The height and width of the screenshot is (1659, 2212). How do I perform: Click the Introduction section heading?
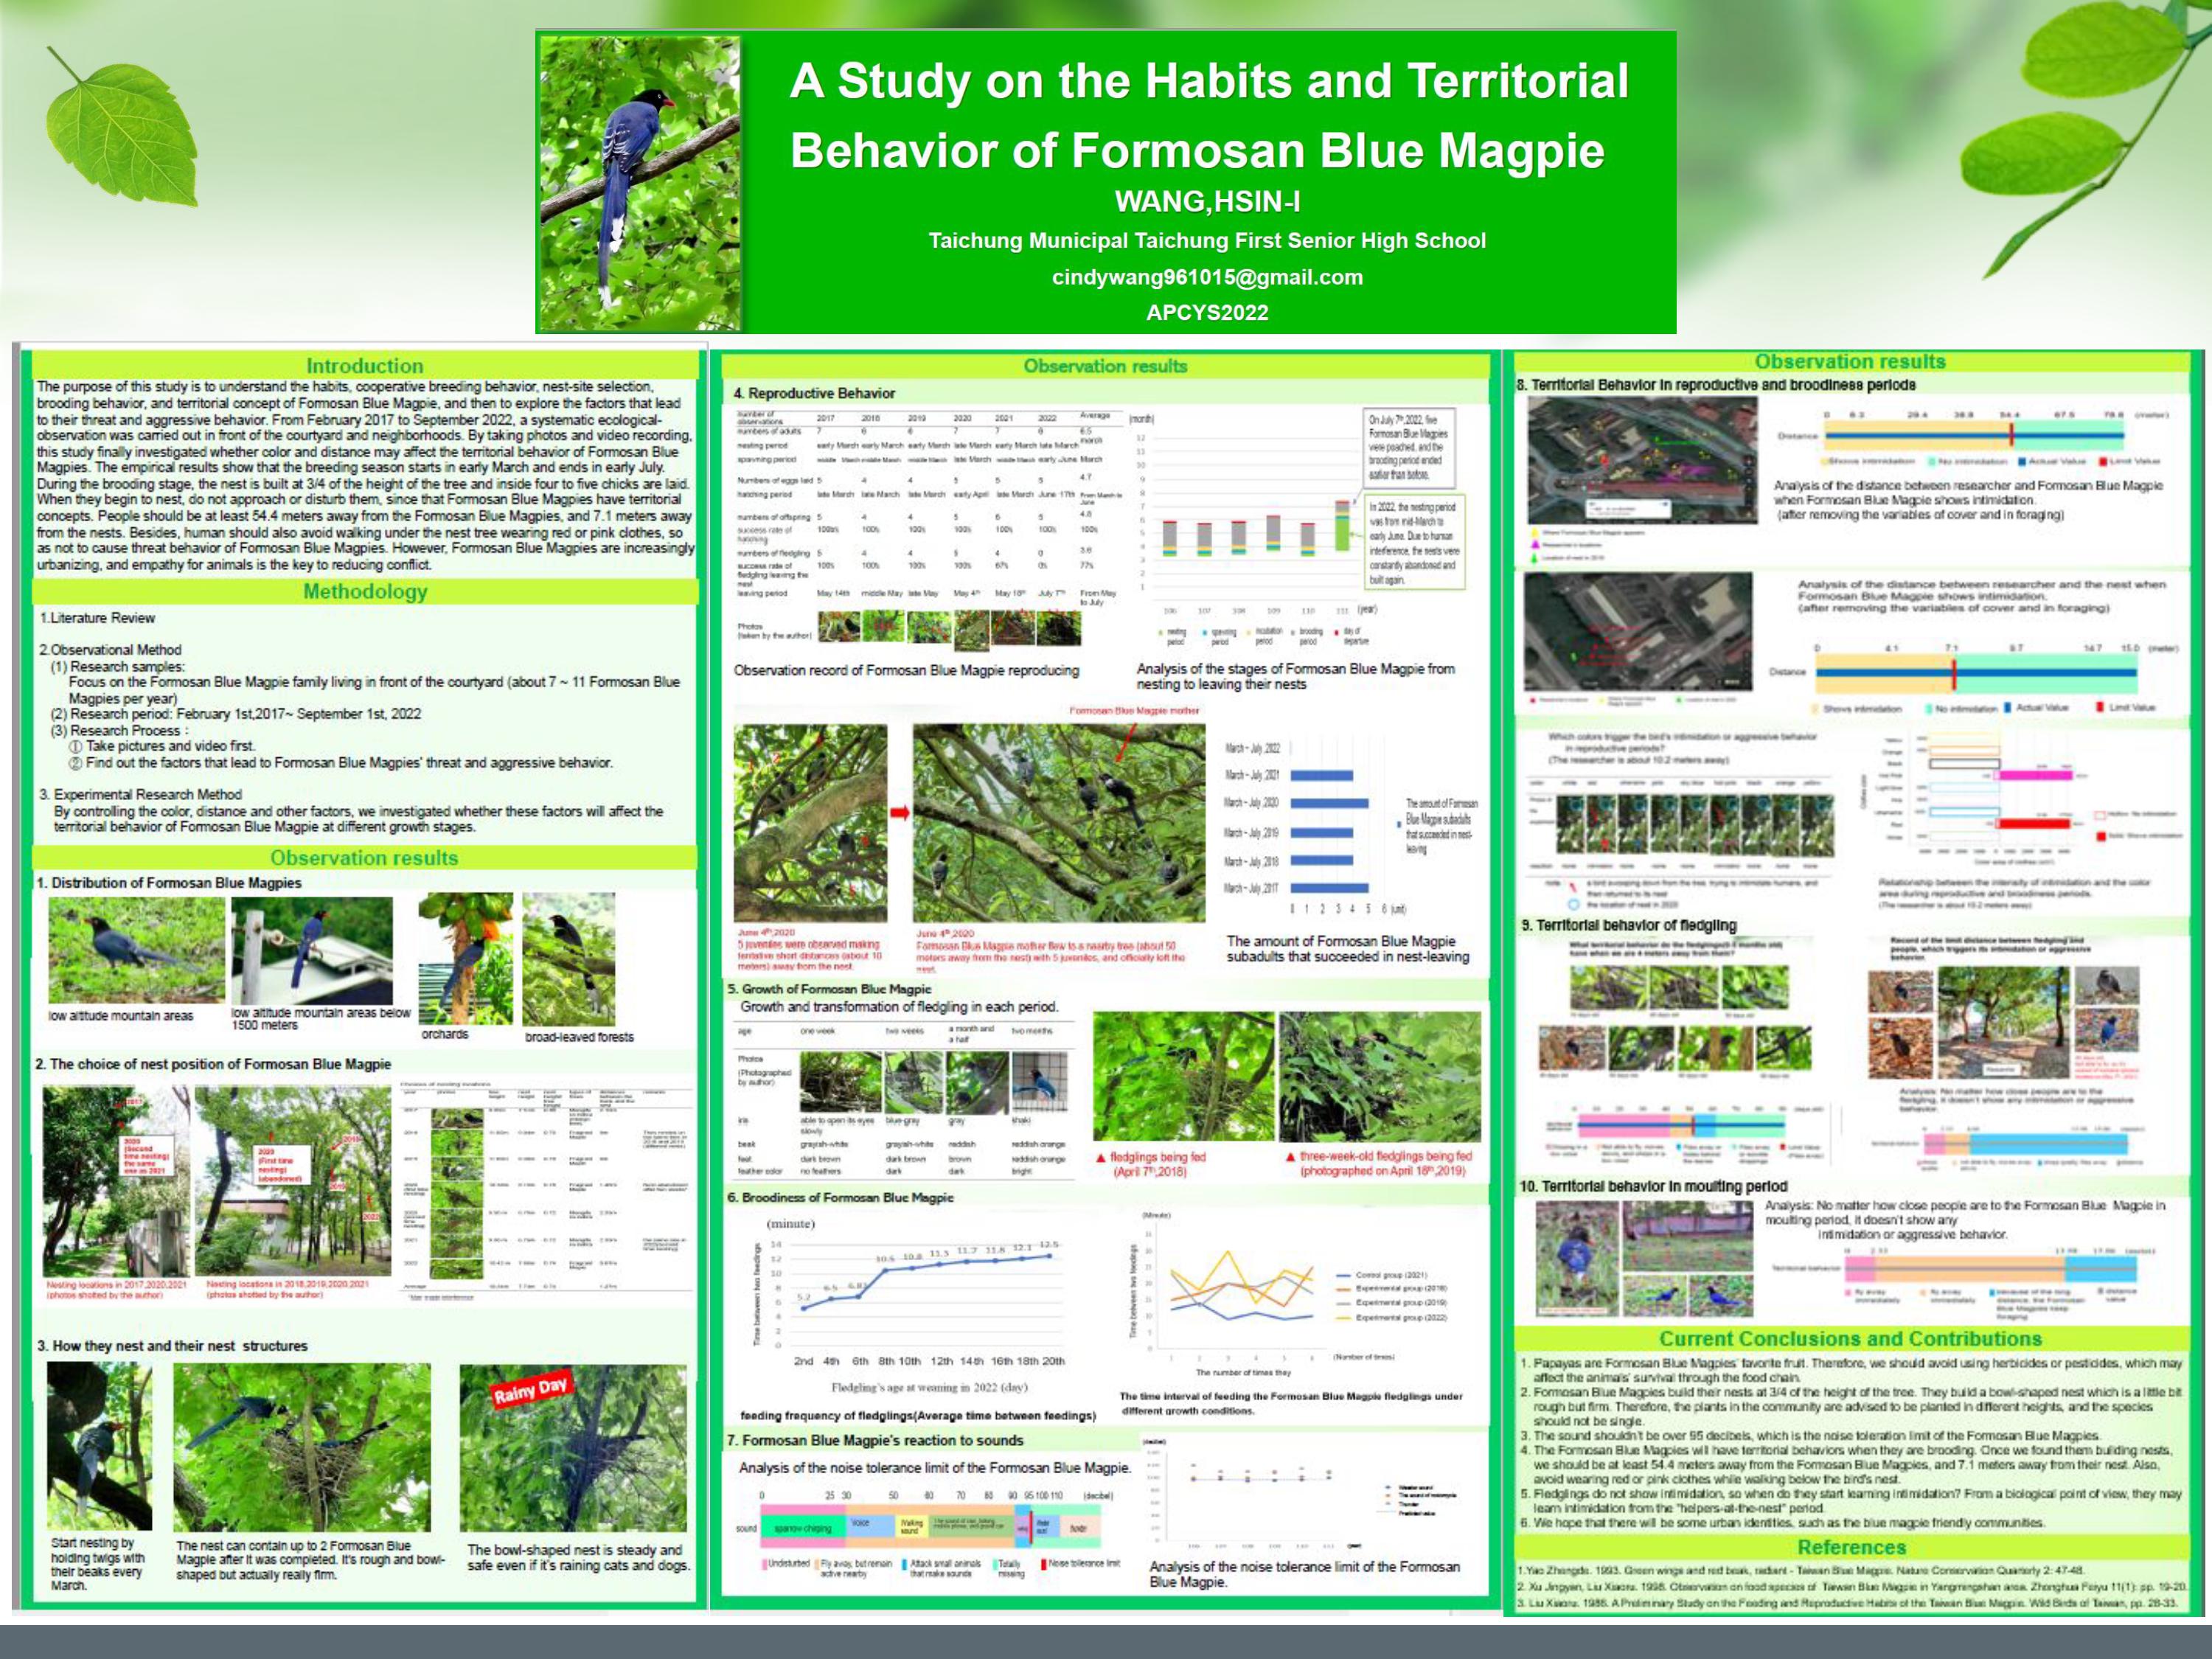pos(364,366)
